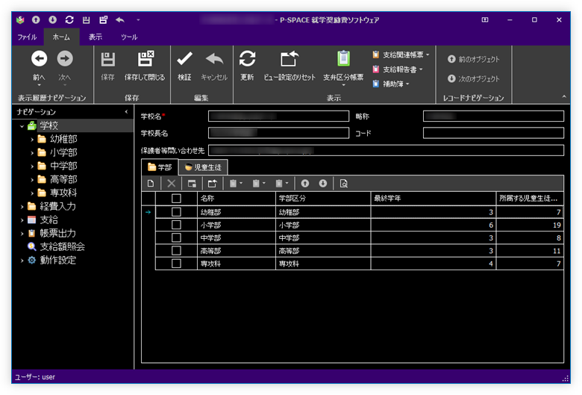582x395 pixels.
Task: Click save-and-close icon in title bar quick access
Action: pyautogui.click(x=103, y=19)
